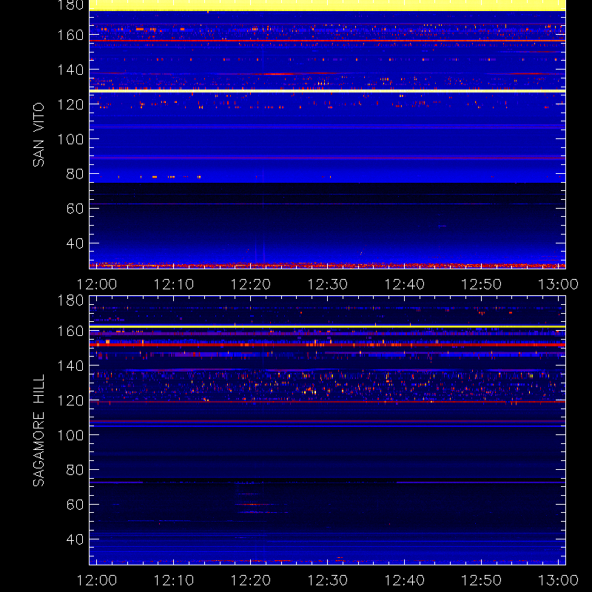The width and height of the screenshot is (592, 592).
Task: Click the yellow line near 163 in Sagamore Hill
Action: tap(327, 326)
